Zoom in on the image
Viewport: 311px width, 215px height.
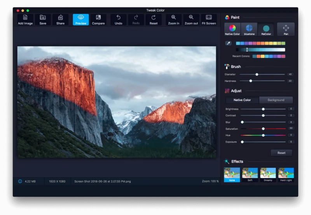tap(173, 20)
